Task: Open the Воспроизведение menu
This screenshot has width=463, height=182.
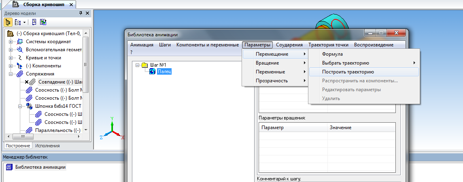Action: (373, 45)
